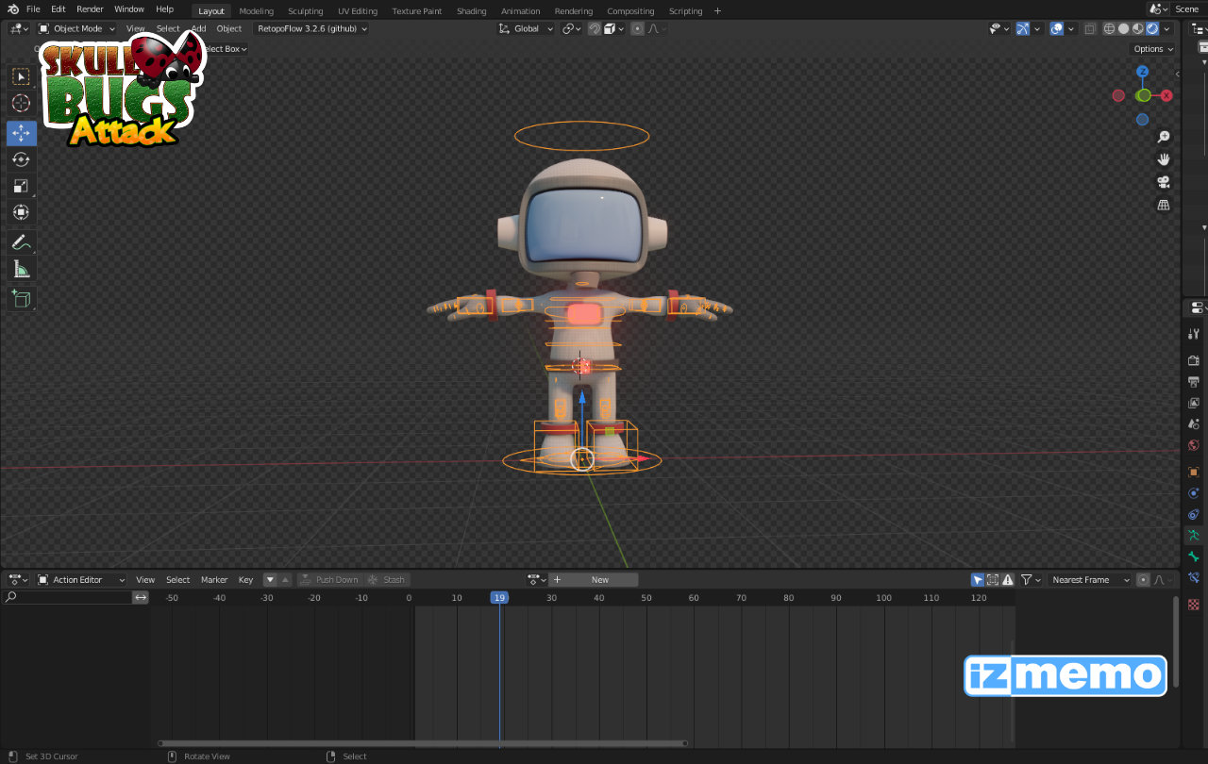This screenshot has height=764, width=1208.
Task: Choose the Add Cube tool
Action: pyautogui.click(x=21, y=299)
